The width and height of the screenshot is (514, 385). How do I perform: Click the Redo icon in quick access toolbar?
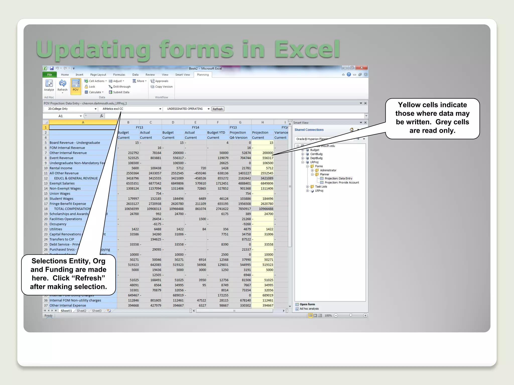(65, 68)
